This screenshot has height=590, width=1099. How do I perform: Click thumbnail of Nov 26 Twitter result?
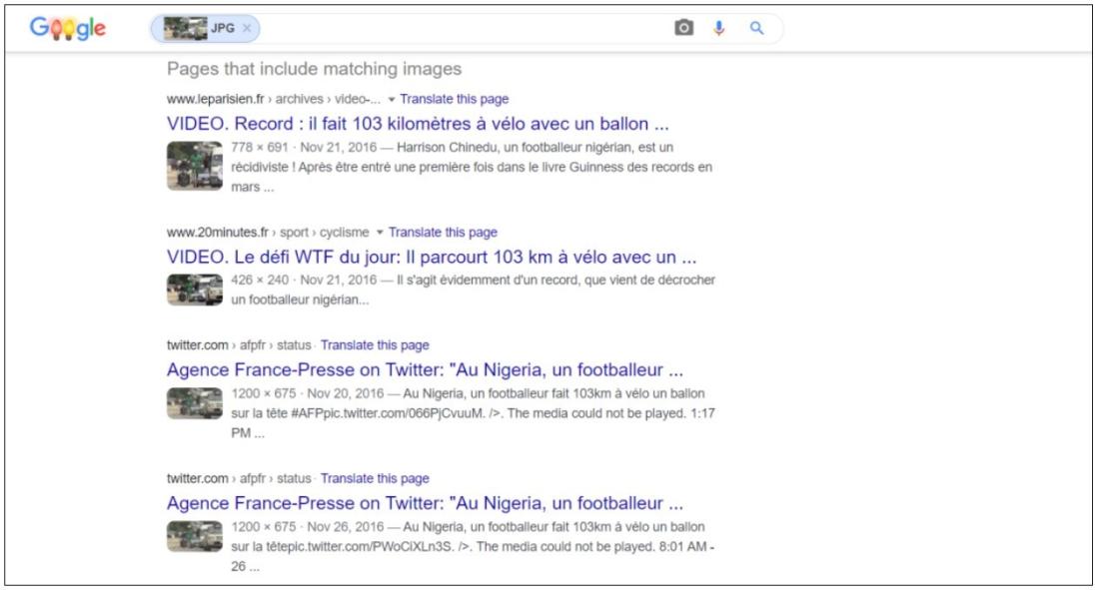[x=195, y=536]
